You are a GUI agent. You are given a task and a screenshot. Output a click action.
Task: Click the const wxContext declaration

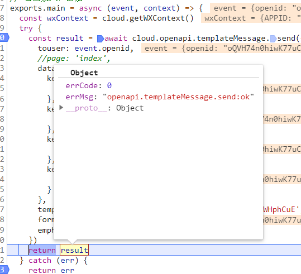click(x=54, y=18)
